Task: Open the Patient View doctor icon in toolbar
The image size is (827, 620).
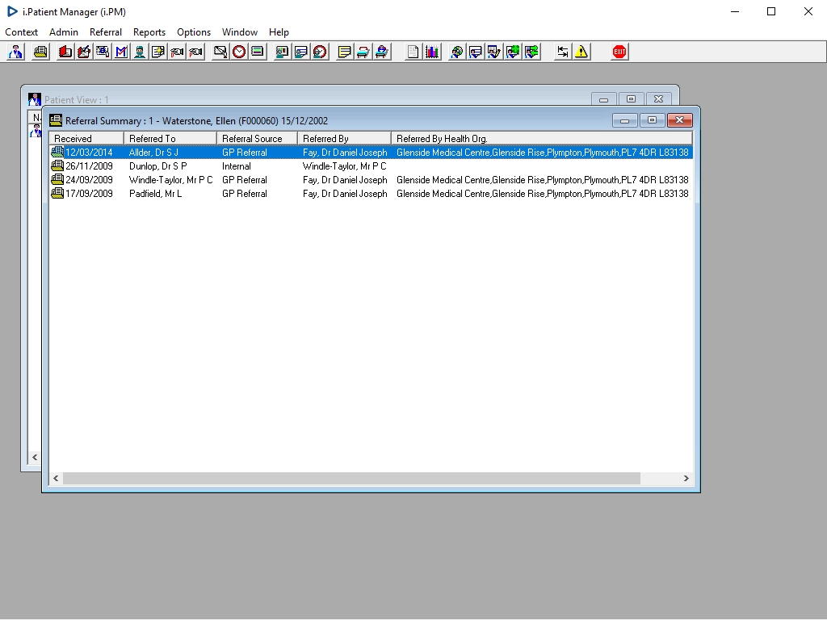Action: click(x=16, y=52)
